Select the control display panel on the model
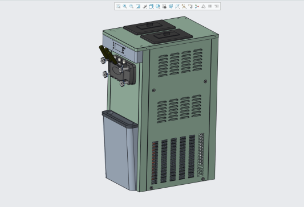Screen dimensions: 304x207 click(119, 48)
